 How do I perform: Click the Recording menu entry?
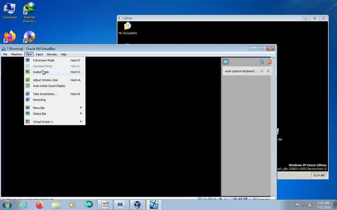point(54,100)
